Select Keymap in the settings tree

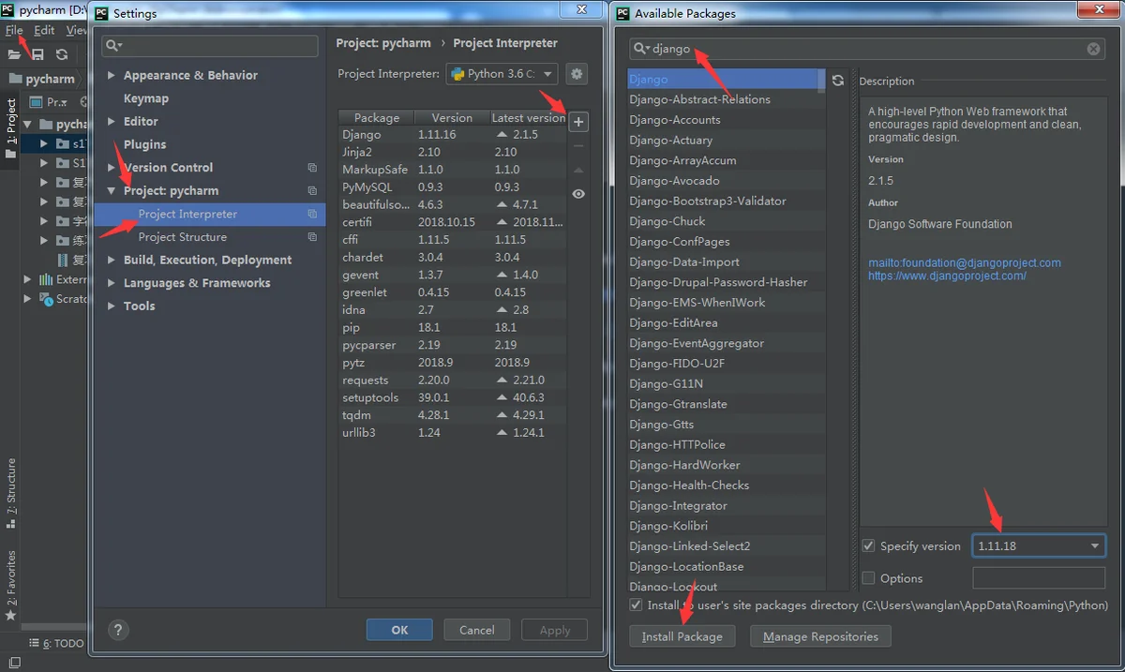pos(146,98)
